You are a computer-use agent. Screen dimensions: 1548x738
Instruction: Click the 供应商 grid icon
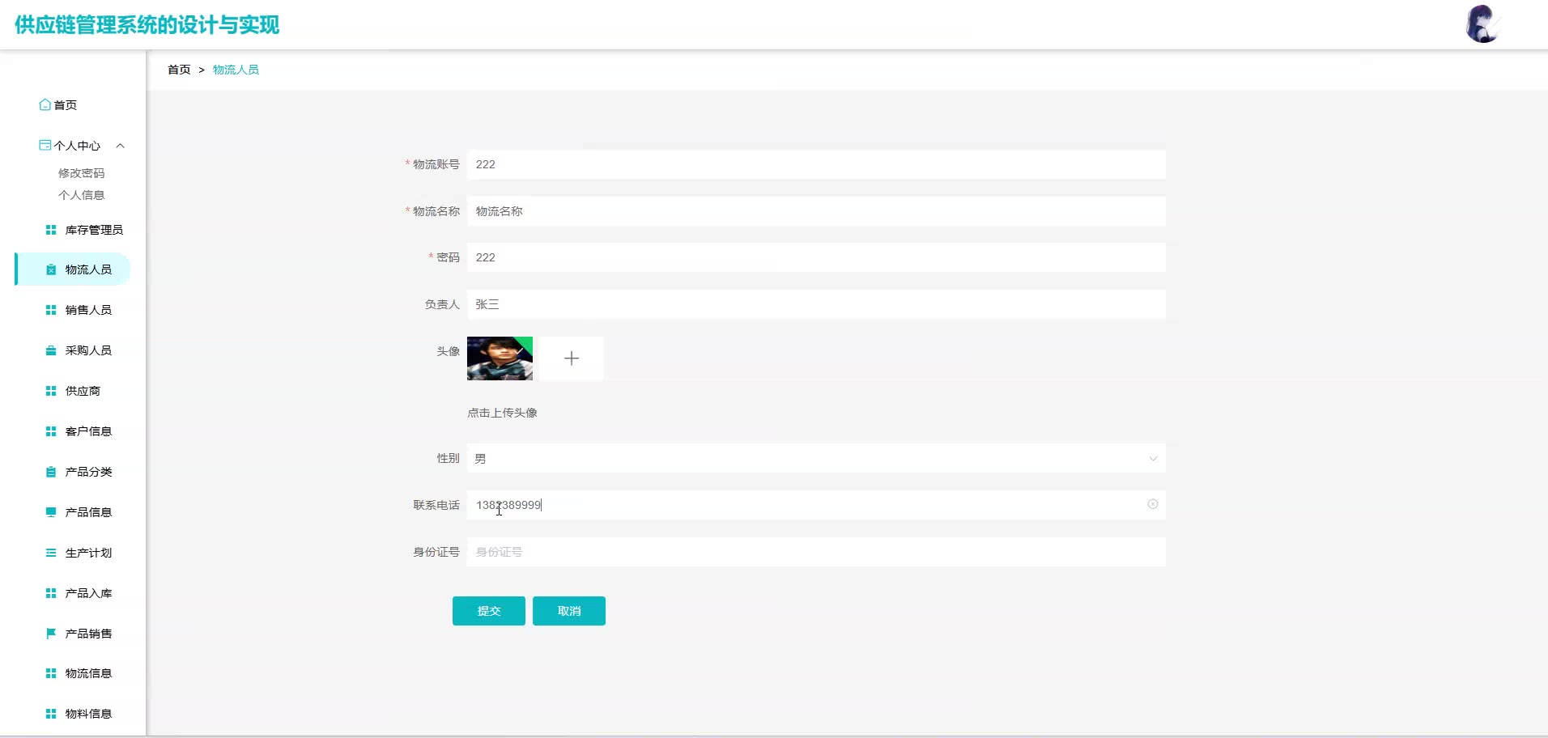[51, 391]
